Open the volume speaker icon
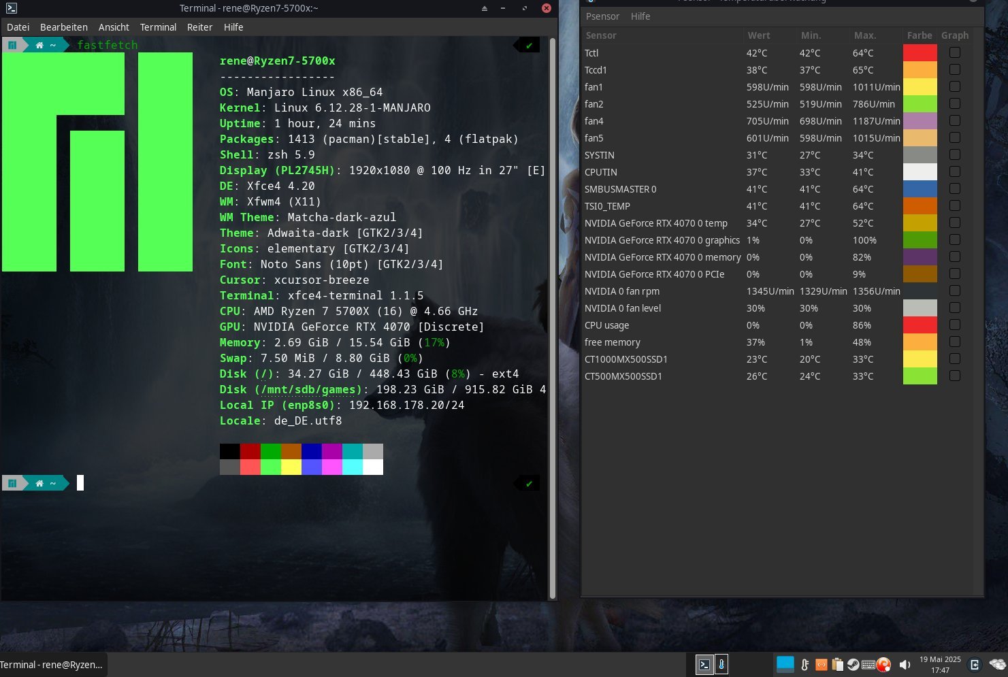Viewport: 1008px width, 677px height. coord(905,665)
